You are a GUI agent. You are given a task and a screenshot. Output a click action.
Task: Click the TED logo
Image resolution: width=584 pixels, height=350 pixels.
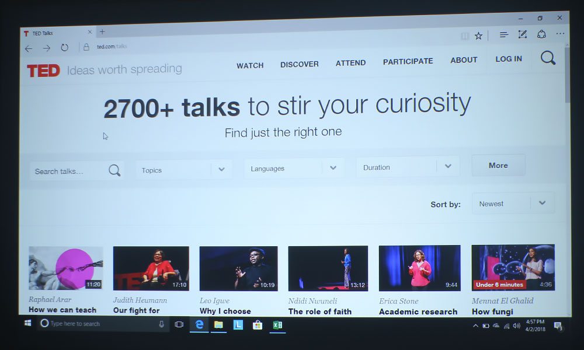[43, 71]
